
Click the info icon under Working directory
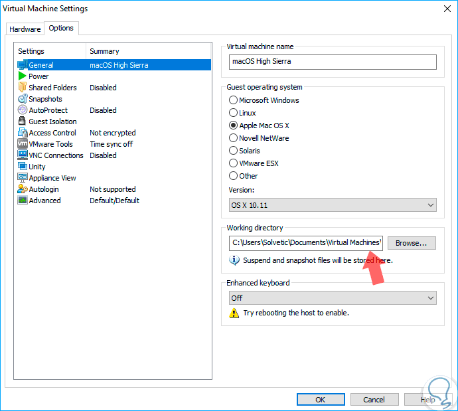[x=234, y=260]
